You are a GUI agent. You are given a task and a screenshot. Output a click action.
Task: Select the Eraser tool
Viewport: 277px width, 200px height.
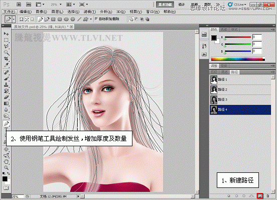(6, 97)
